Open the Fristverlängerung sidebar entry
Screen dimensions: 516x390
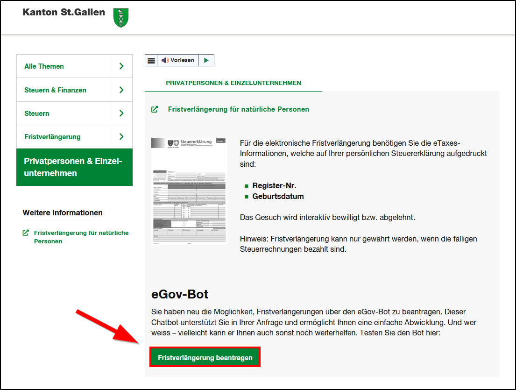tap(52, 137)
